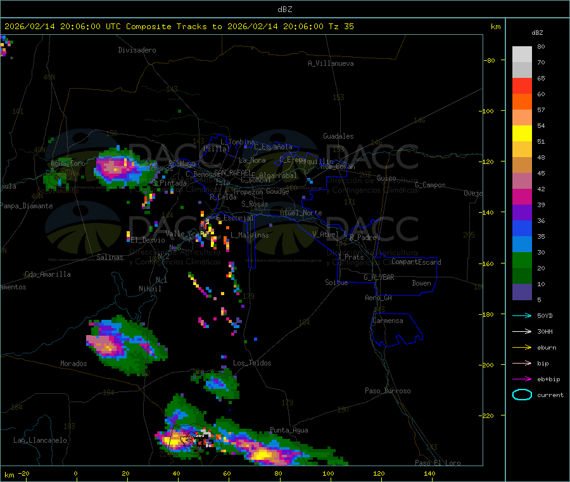Click the Agua_Toro place label
Screen dimensions: 570x482
click(x=68, y=163)
